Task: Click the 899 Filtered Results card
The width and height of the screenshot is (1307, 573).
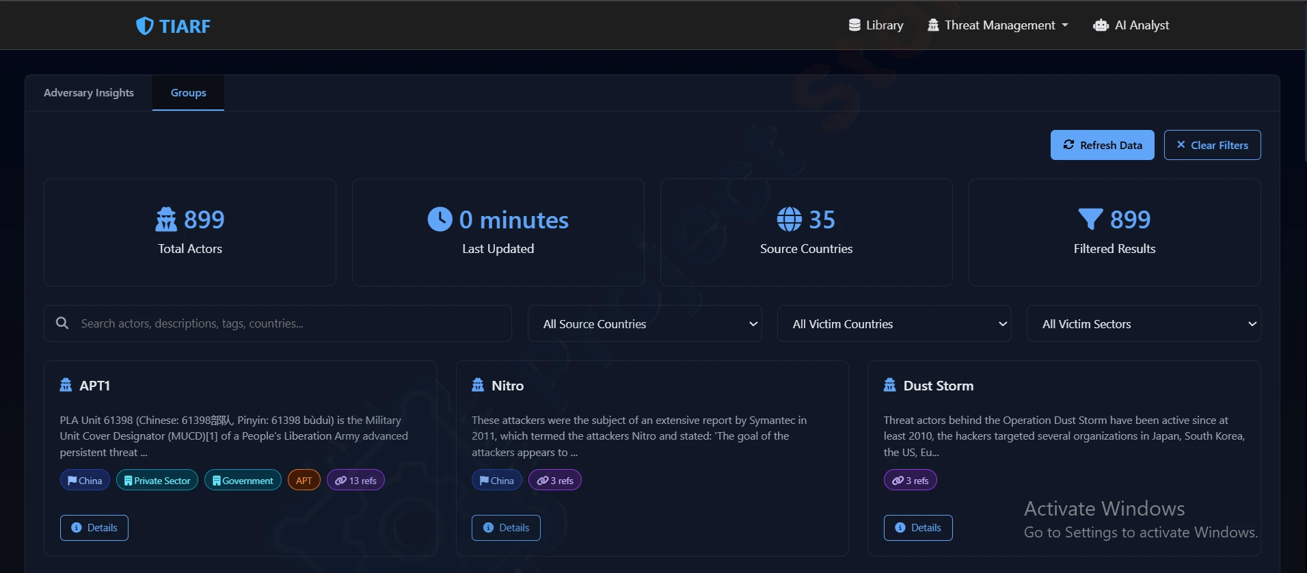Action: (x=1115, y=232)
